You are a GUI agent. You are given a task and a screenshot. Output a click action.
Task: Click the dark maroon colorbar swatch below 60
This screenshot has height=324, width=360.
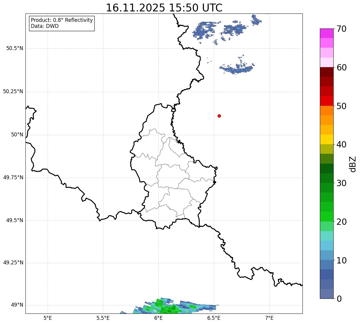pos(327,72)
